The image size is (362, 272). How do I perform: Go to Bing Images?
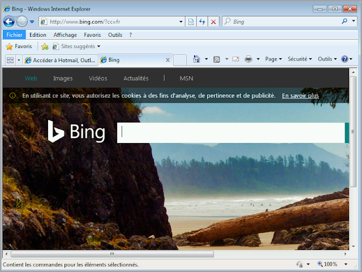[63, 78]
